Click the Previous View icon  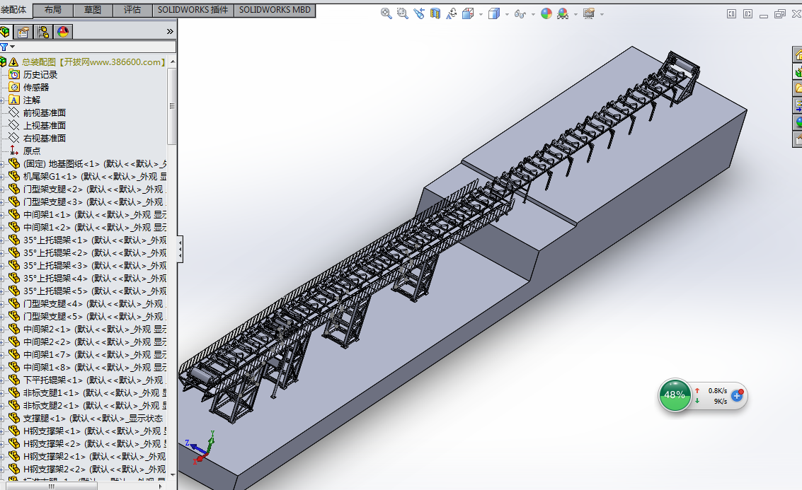(419, 13)
